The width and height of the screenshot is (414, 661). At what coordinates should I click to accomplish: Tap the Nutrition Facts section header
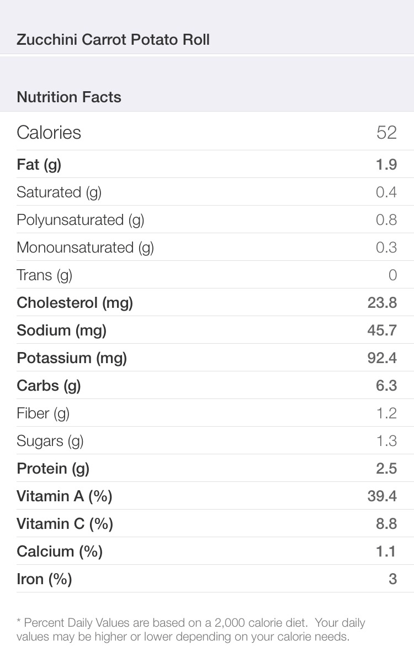click(69, 97)
